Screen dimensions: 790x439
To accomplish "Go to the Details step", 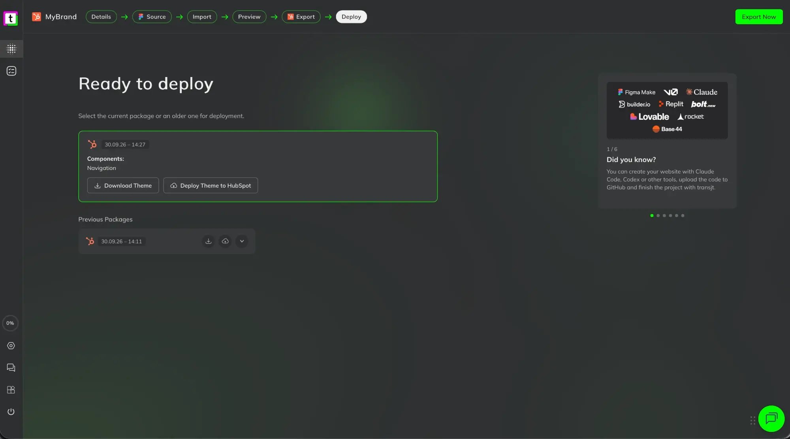I will pyautogui.click(x=101, y=17).
